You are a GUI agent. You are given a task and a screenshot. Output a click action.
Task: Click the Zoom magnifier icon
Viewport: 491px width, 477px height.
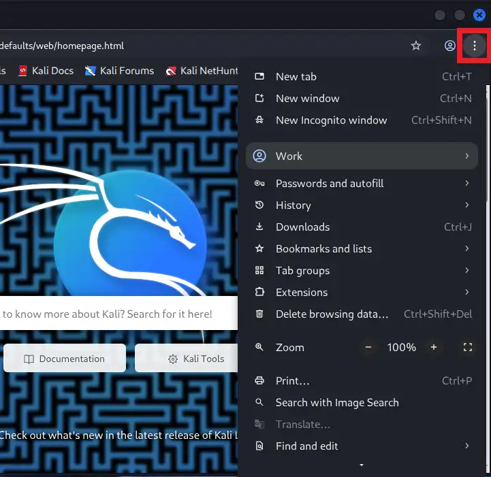click(x=259, y=347)
